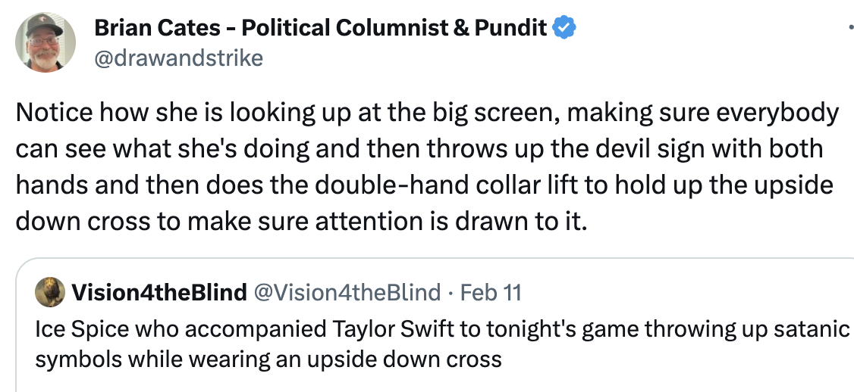
Task: Click "Ice Spice" in the quoted tweet
Action: pos(71,329)
